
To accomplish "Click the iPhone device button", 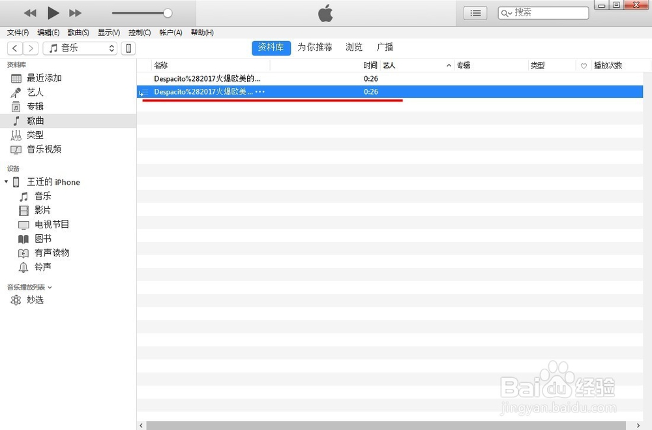I will [128, 48].
